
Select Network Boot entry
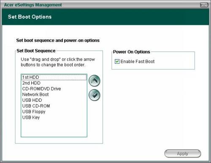tap(54, 95)
